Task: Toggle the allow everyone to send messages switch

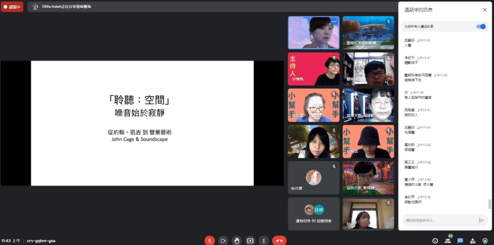Action: [480, 27]
